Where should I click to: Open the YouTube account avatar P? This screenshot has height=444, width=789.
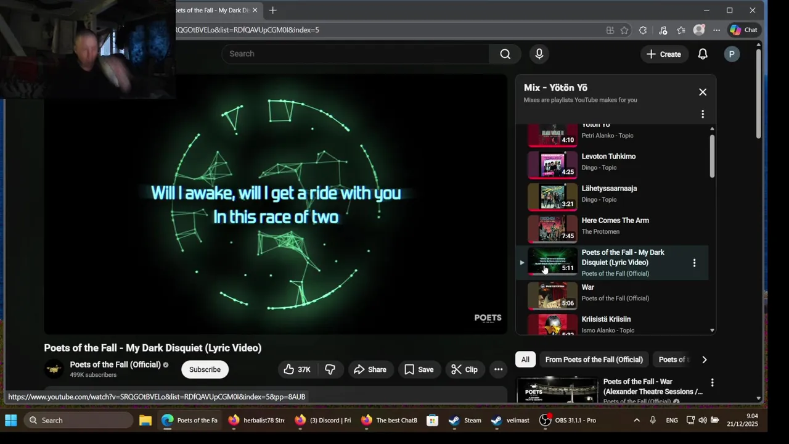(x=732, y=54)
